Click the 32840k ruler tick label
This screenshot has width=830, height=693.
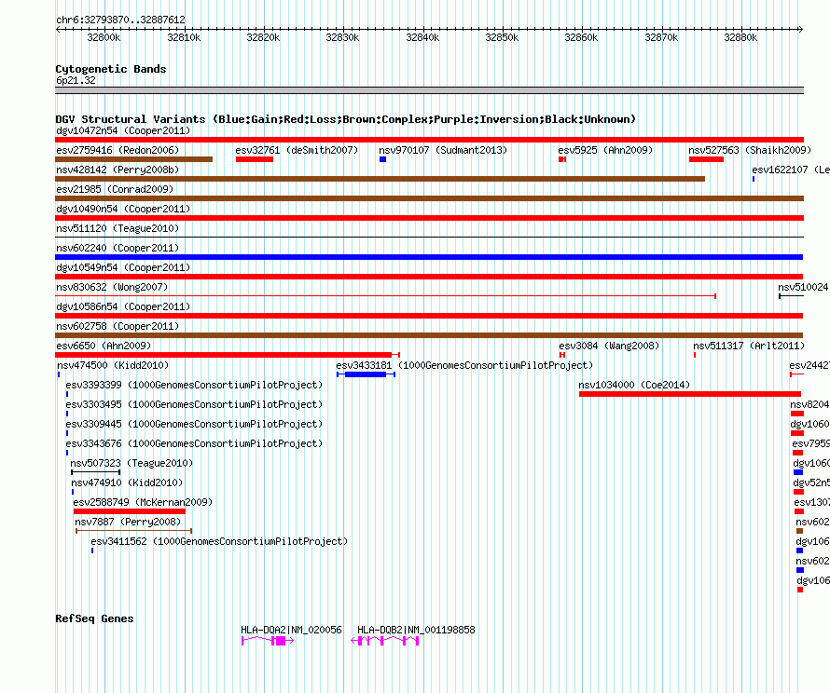tap(422, 37)
